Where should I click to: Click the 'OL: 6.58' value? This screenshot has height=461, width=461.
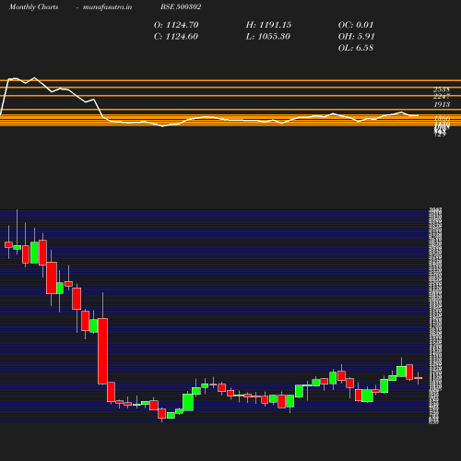[x=356, y=48]
